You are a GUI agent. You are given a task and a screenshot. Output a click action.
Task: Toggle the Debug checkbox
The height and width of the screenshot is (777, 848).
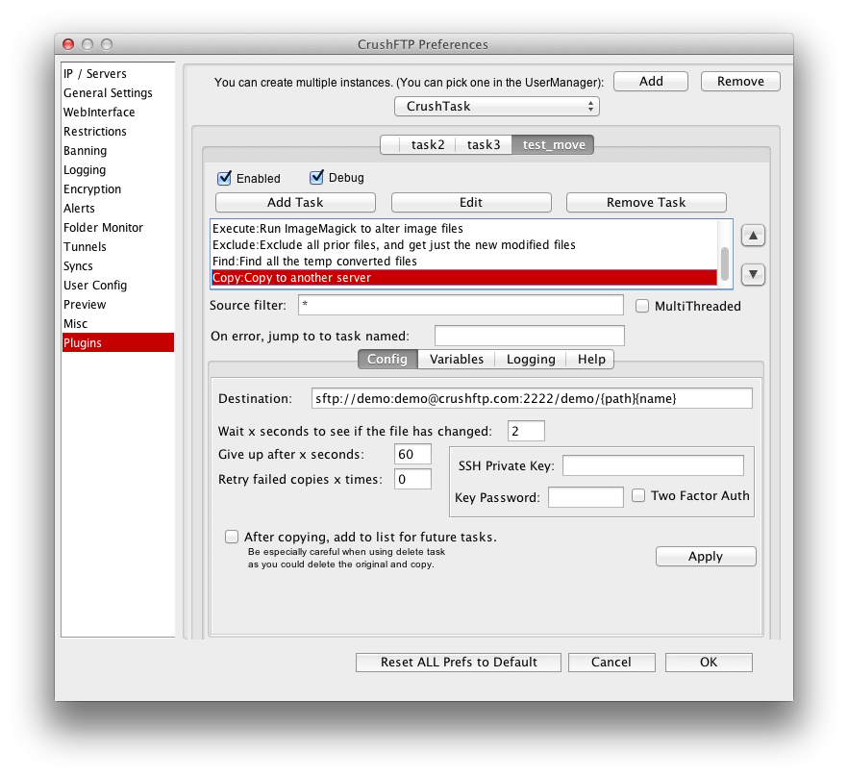(316, 178)
